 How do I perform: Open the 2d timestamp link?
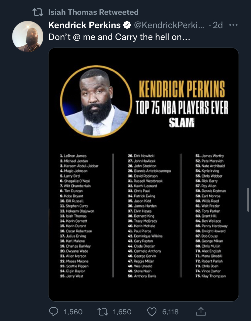[218, 25]
